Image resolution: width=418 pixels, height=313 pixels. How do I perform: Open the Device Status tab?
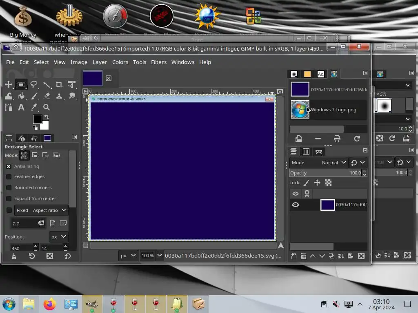[x=21, y=138]
